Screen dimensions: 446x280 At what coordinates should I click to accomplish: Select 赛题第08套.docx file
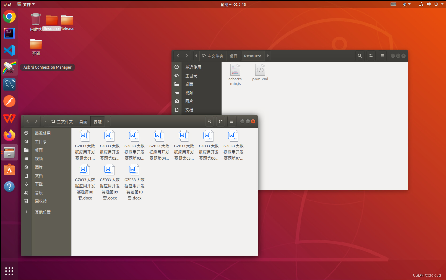tap(85, 182)
